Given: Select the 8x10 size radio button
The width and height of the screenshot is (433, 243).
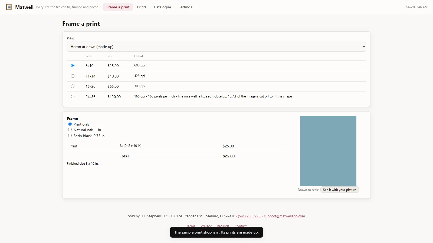Looking at the screenshot, I should (73, 65).
